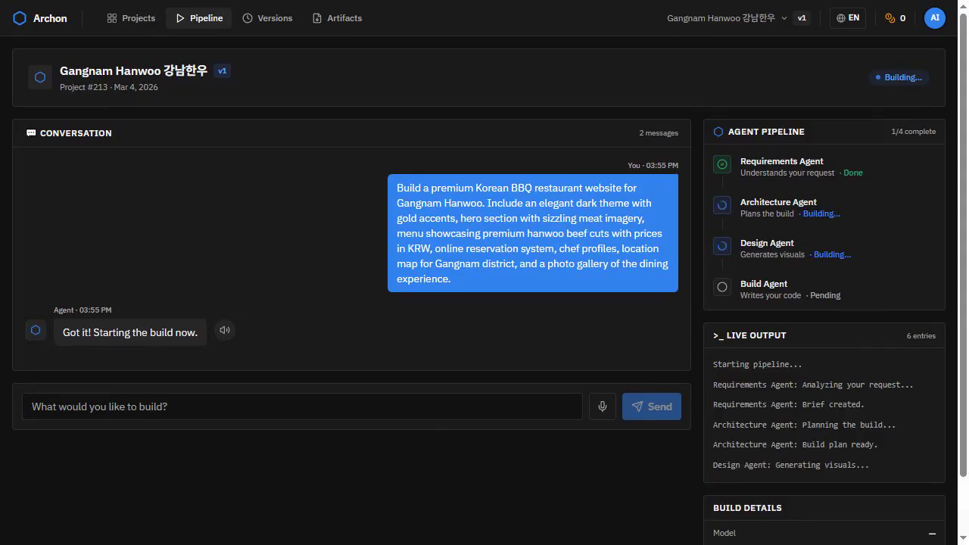Click the project hexagon icon beside title

pos(40,77)
